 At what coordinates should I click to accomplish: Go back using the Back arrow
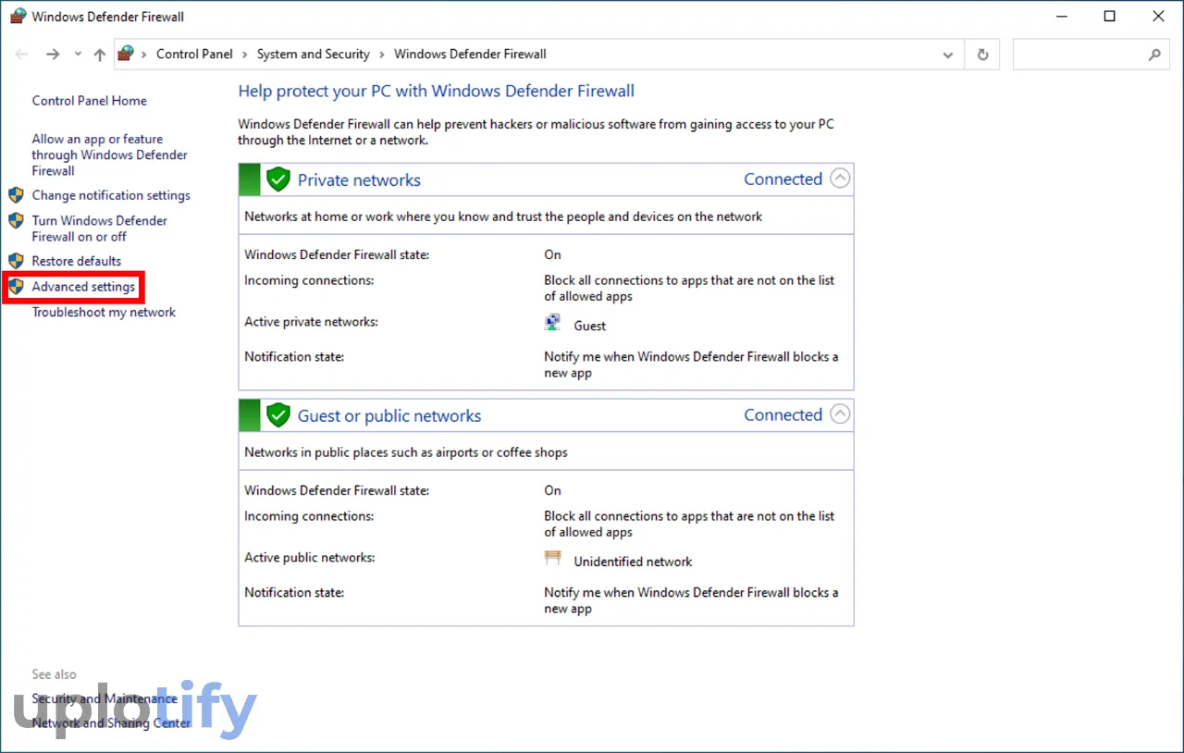point(22,55)
